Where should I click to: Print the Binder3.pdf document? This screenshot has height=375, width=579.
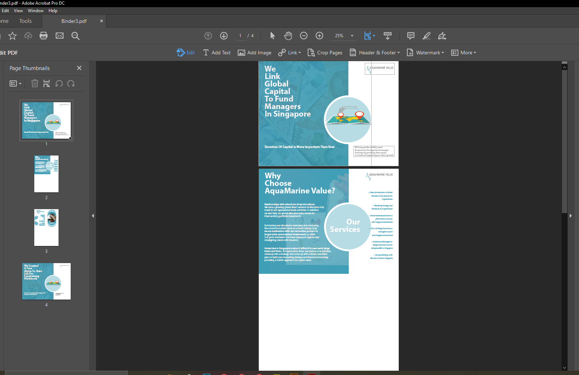44,36
